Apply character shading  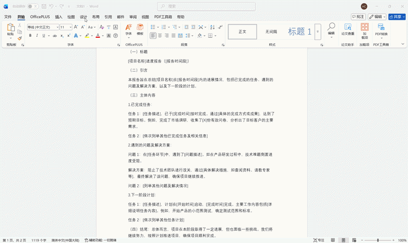pyautogui.click(x=109, y=36)
